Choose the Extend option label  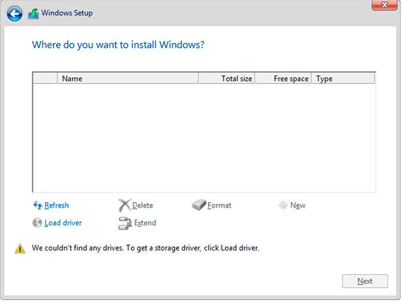coord(145,223)
